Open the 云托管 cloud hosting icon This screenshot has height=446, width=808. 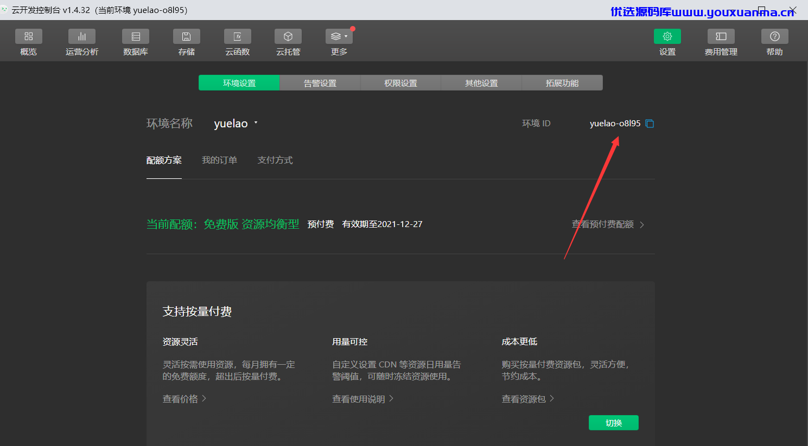(288, 36)
